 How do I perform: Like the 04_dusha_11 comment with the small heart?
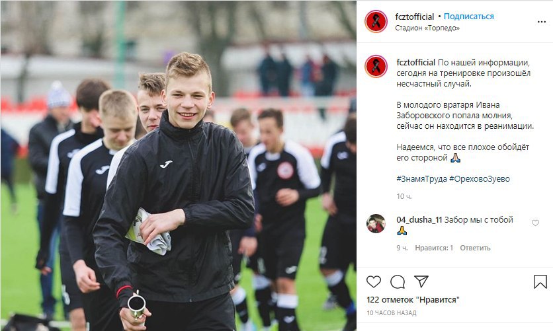tap(535, 223)
